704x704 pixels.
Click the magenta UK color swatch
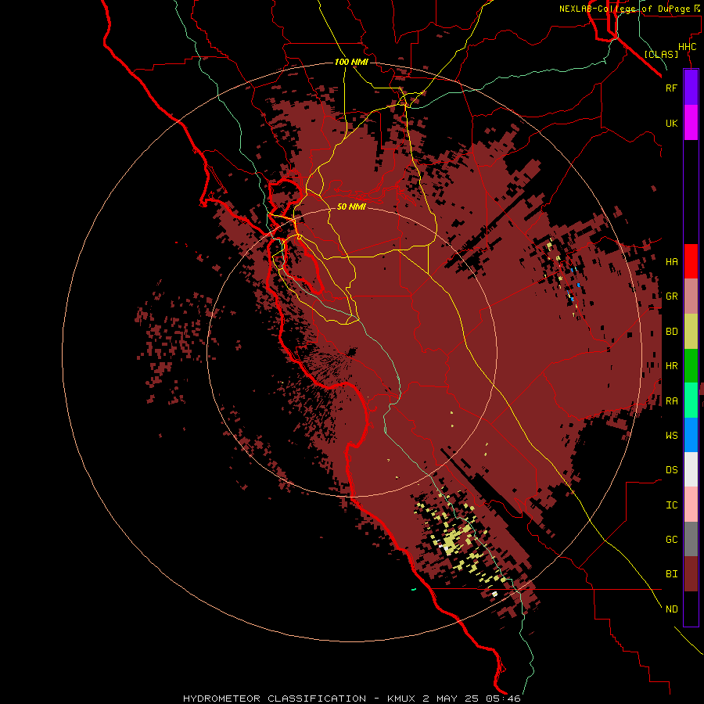(x=691, y=123)
